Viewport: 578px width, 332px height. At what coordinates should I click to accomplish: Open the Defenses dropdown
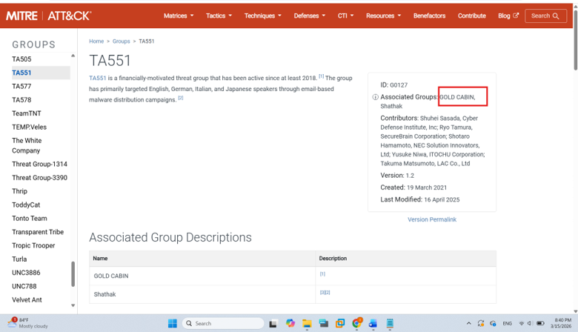click(310, 16)
